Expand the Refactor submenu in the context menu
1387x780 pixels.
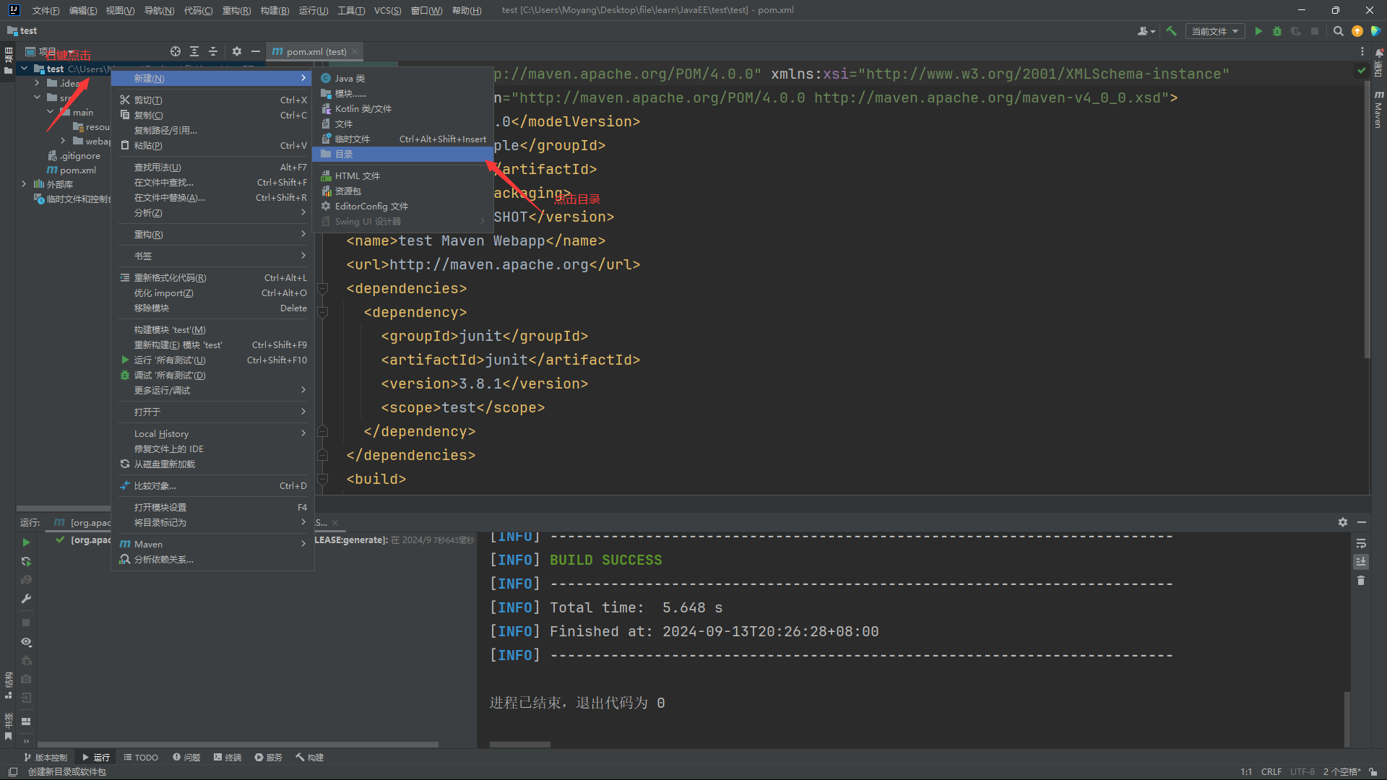212,235
